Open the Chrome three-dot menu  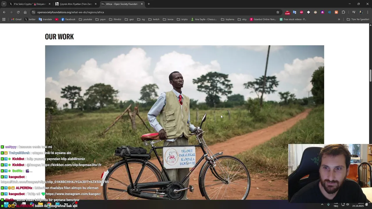click(368, 12)
